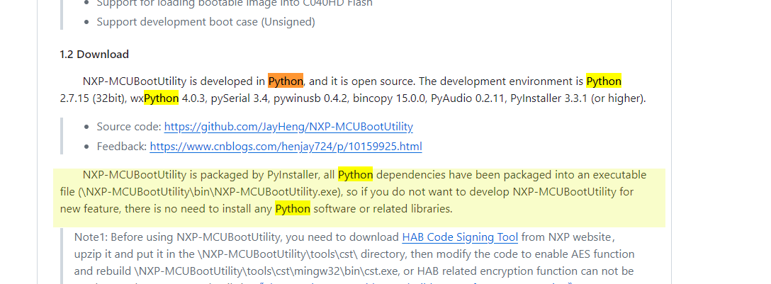The width and height of the screenshot is (771, 284).
Task: Click highlighted Python before "software or related libraries"
Action: click(293, 208)
